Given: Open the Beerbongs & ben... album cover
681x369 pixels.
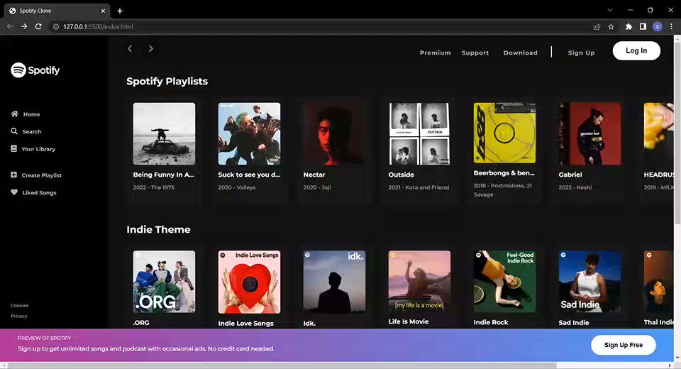Looking at the screenshot, I should coord(504,133).
